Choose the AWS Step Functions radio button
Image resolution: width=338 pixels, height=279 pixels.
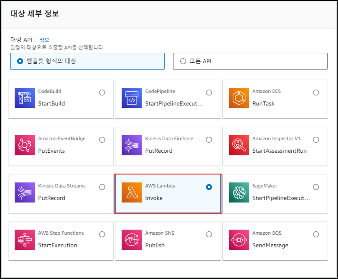click(x=102, y=234)
